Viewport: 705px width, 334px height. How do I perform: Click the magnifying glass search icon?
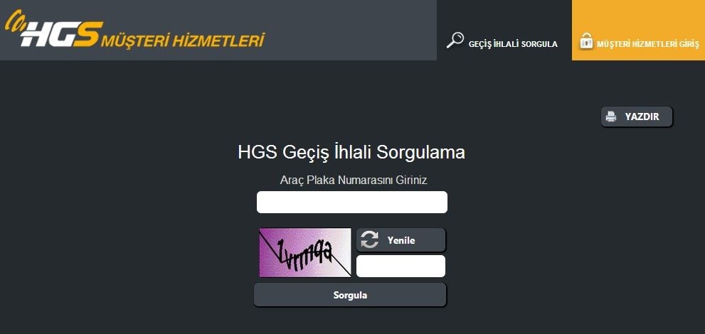(455, 40)
